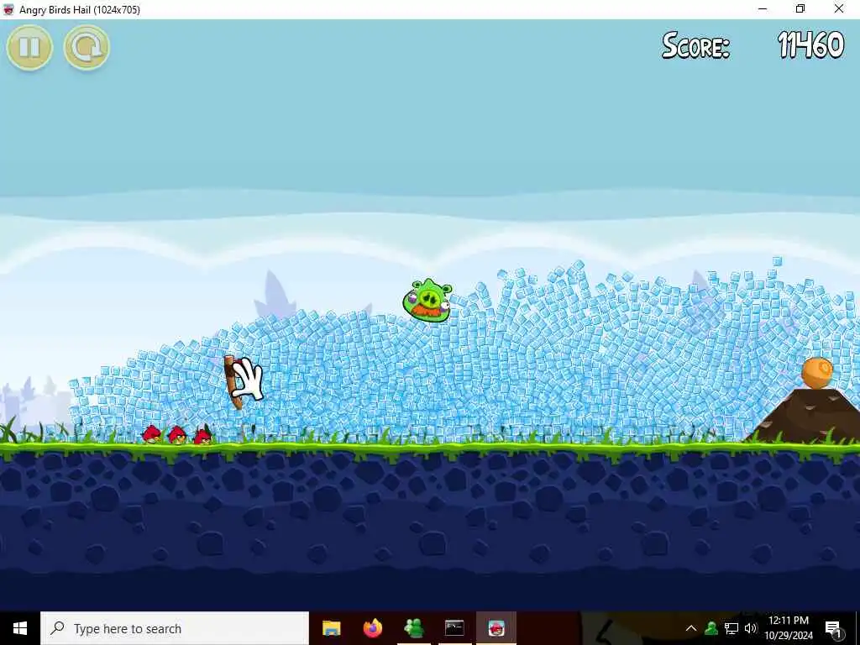Open File Explorer from the taskbar
Image resolution: width=860 pixels, height=645 pixels.
(331, 628)
